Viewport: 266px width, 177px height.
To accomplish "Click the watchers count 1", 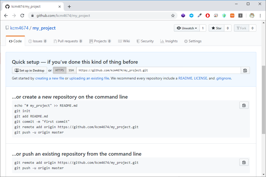I will click(203, 28).
